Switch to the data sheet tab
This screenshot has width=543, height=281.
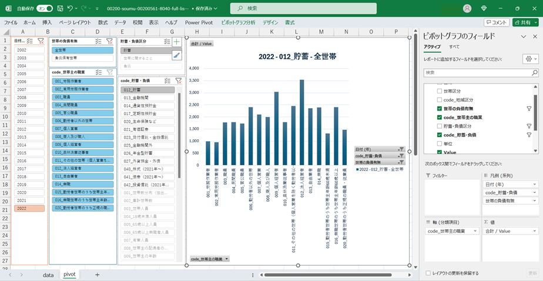(x=48, y=275)
